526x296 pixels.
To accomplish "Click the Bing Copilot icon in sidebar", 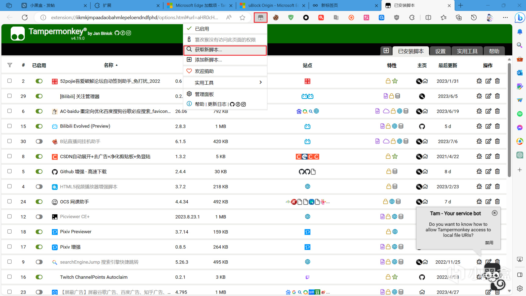I will (x=519, y=18).
